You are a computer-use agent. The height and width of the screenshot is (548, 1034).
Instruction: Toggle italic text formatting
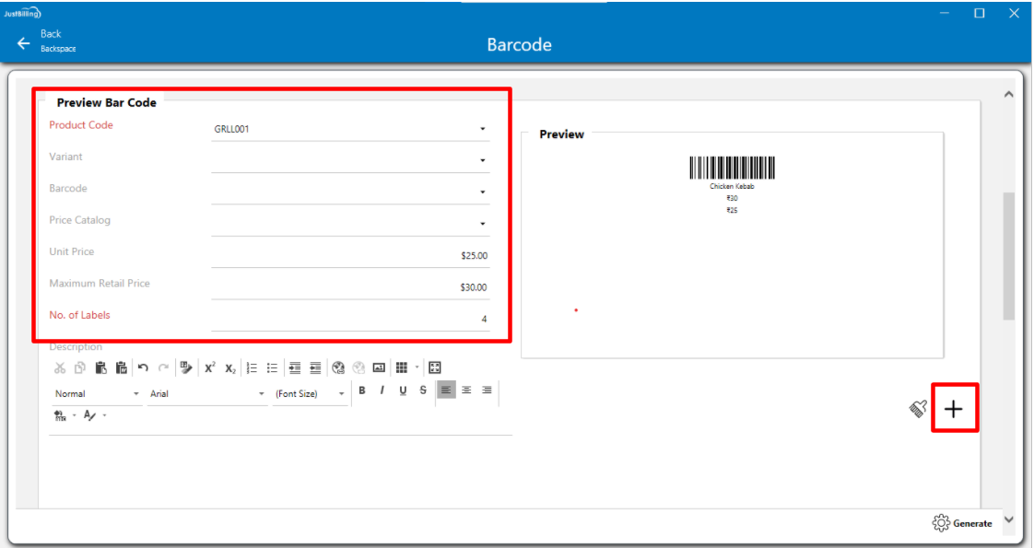382,391
